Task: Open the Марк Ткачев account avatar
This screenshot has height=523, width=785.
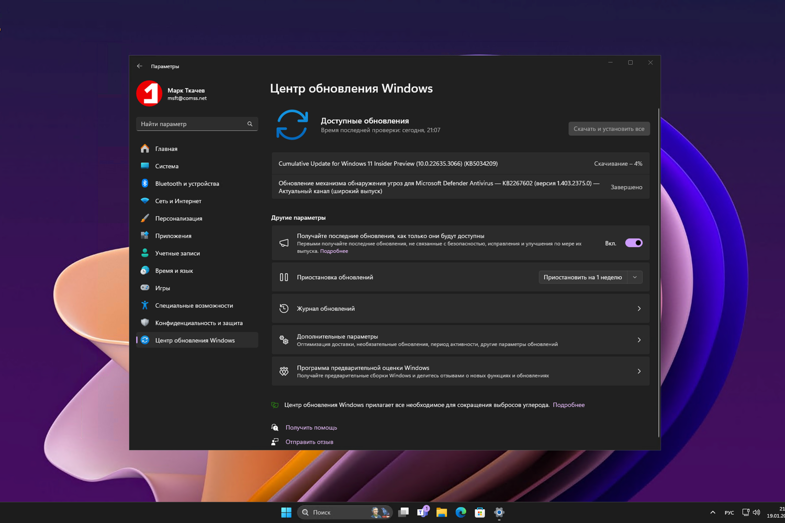Action: pyautogui.click(x=149, y=94)
